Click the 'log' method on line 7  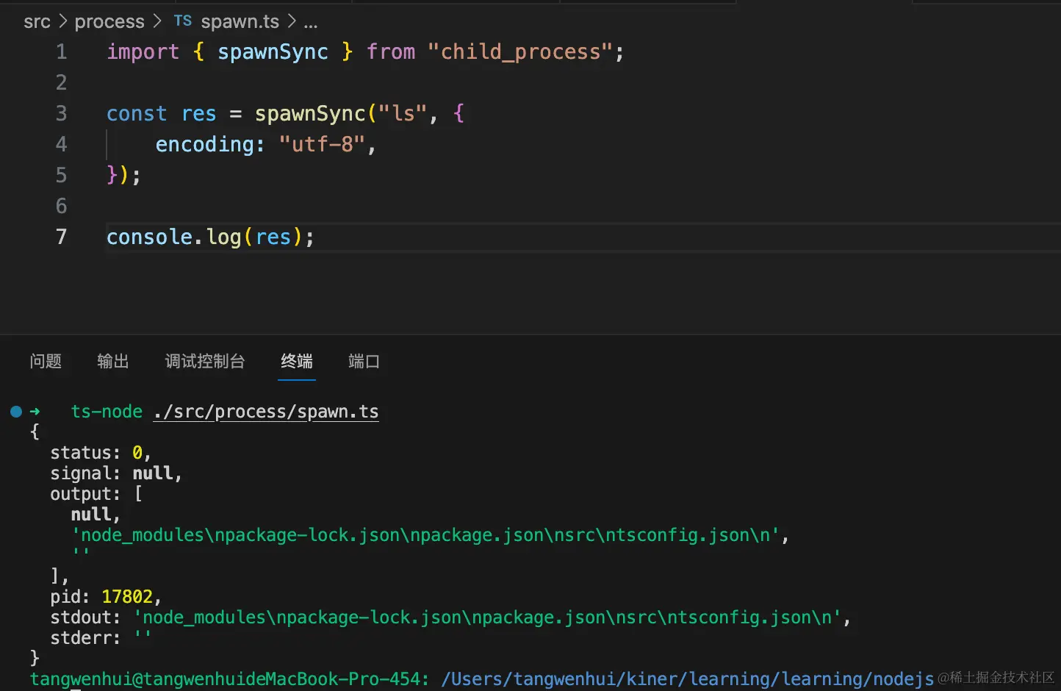(223, 237)
